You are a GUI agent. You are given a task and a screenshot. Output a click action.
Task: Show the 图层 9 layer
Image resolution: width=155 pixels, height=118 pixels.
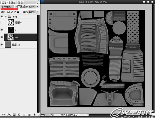coord(2,23)
